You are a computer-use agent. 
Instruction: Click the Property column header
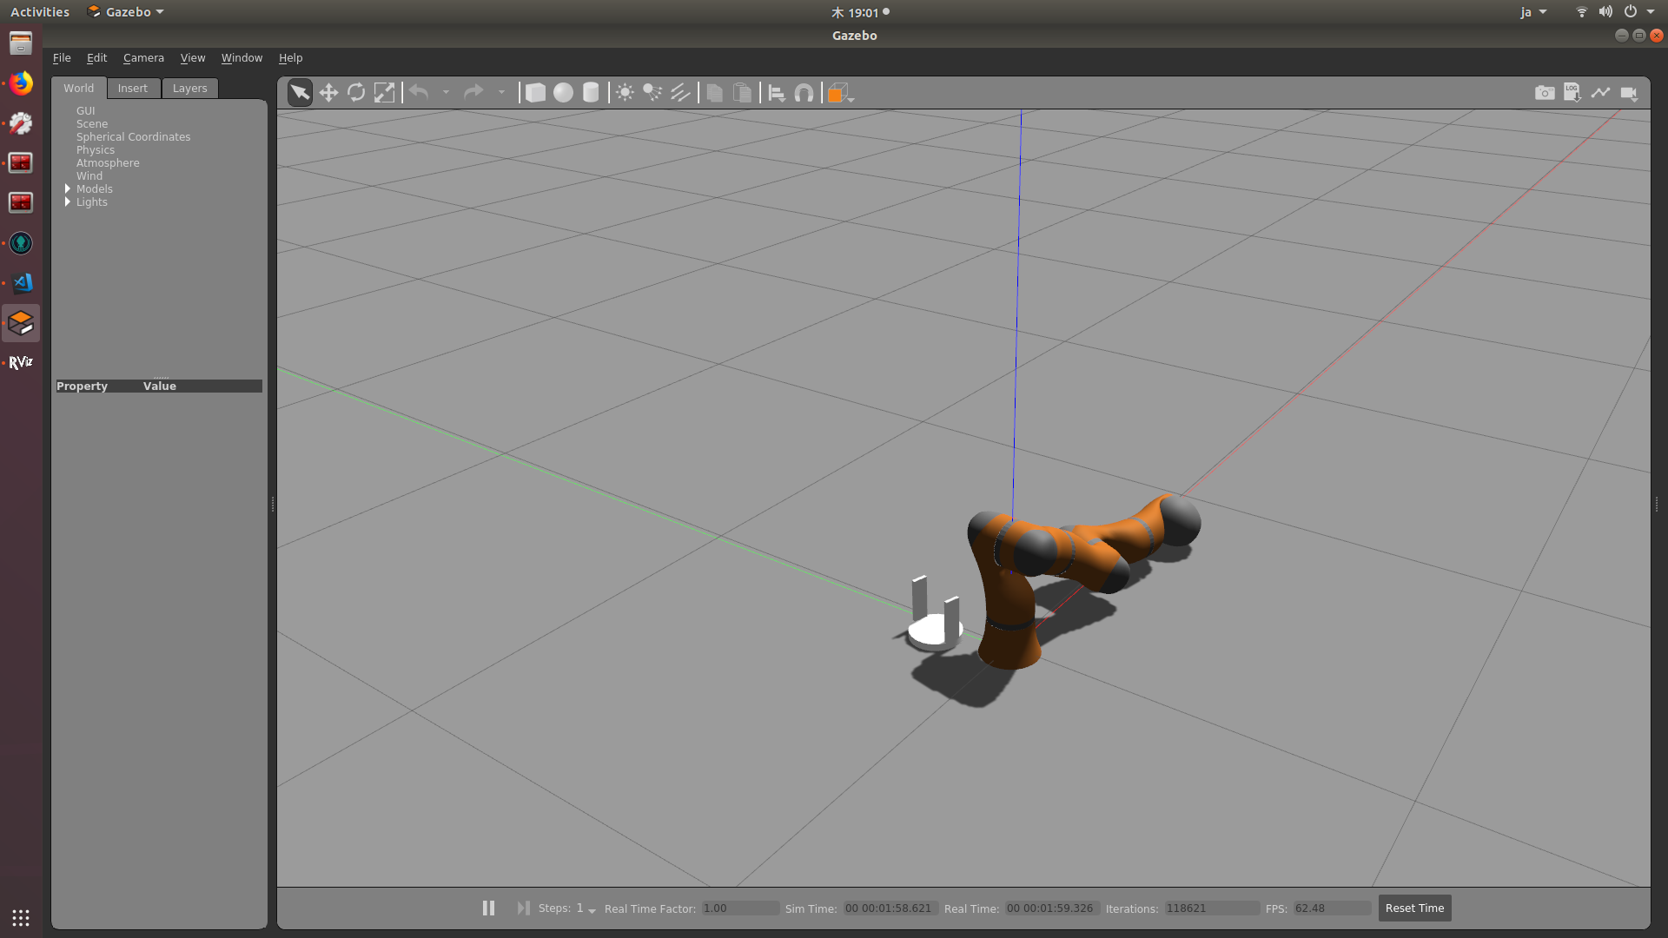click(83, 386)
